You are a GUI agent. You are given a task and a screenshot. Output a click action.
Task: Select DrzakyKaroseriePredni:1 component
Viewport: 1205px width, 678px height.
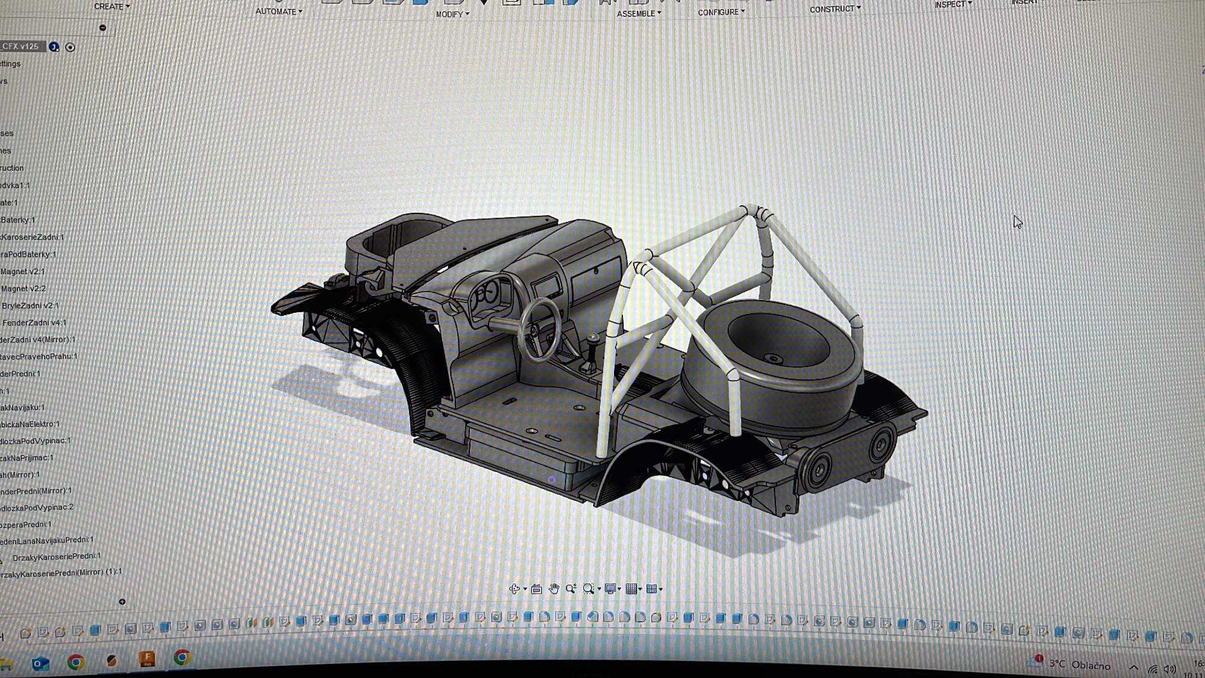click(57, 557)
